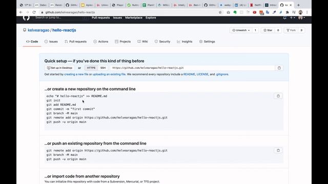328x184 pixels.
Task: Open the Code tab
Action: click(x=32, y=41)
